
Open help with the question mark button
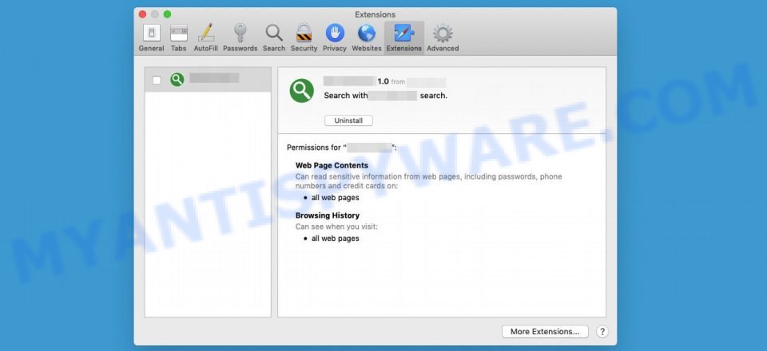(602, 332)
